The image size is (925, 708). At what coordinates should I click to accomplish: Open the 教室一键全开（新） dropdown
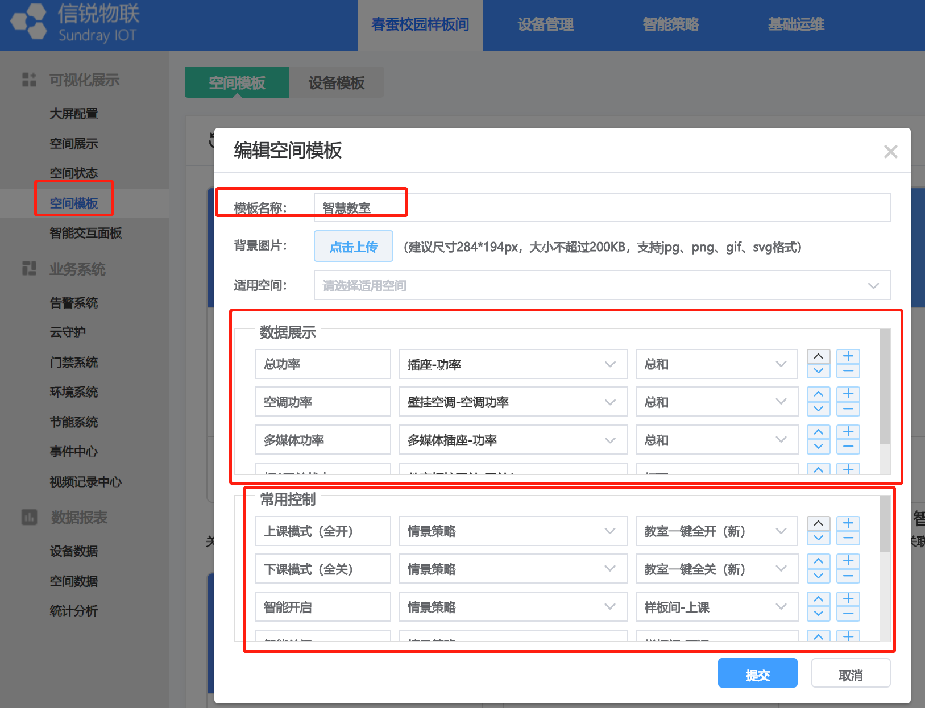[716, 531]
